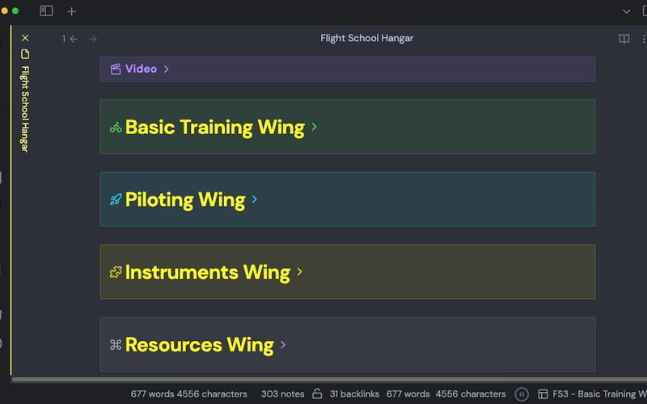This screenshot has height=404, width=647.
Task: Close the Flight School Hangar tab
Action: pyautogui.click(x=25, y=38)
